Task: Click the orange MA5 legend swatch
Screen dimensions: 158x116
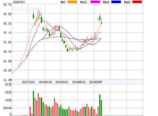Action: tap(72, 2)
